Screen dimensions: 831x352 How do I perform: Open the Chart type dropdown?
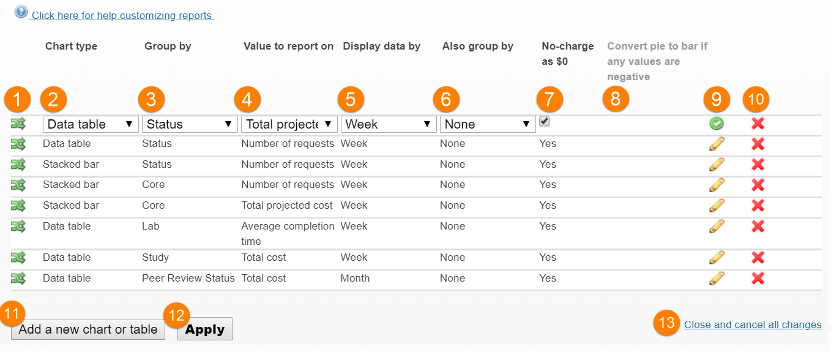click(x=91, y=124)
